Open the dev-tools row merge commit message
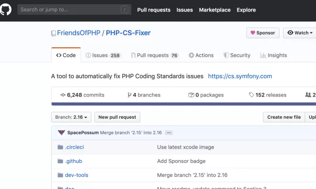316x189 pixels. [192, 175]
